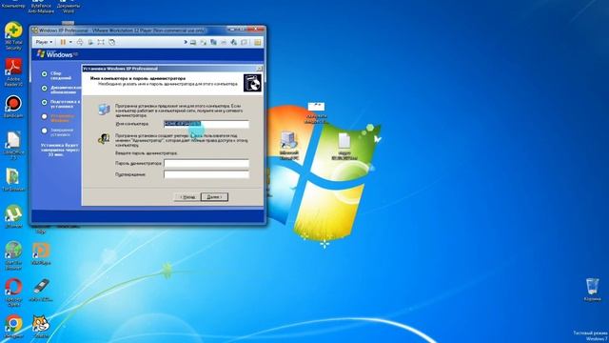Open Opera browser desktop shortcut
Viewport: 609px width, 343px height.
click(x=13, y=293)
